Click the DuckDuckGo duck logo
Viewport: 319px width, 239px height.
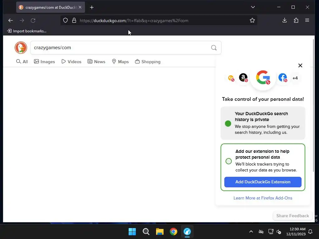coord(21,48)
